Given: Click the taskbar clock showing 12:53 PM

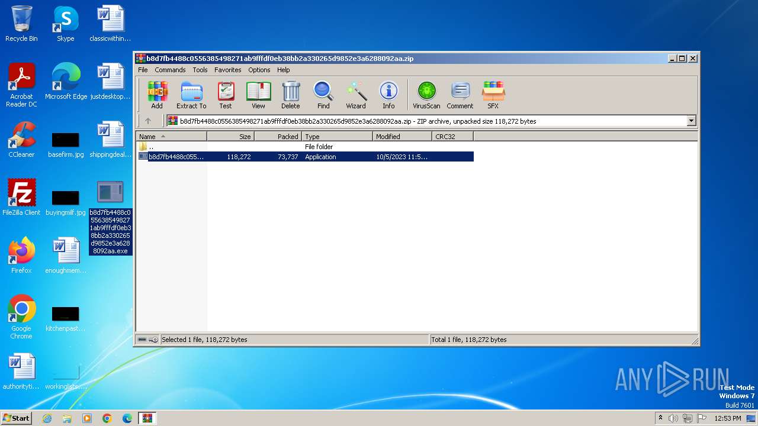Looking at the screenshot, I should tap(728, 418).
